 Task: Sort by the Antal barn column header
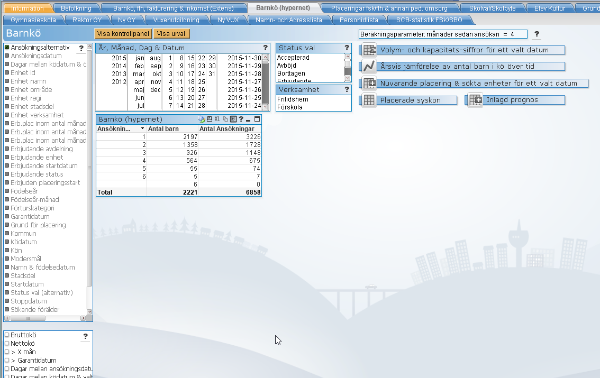click(x=172, y=129)
